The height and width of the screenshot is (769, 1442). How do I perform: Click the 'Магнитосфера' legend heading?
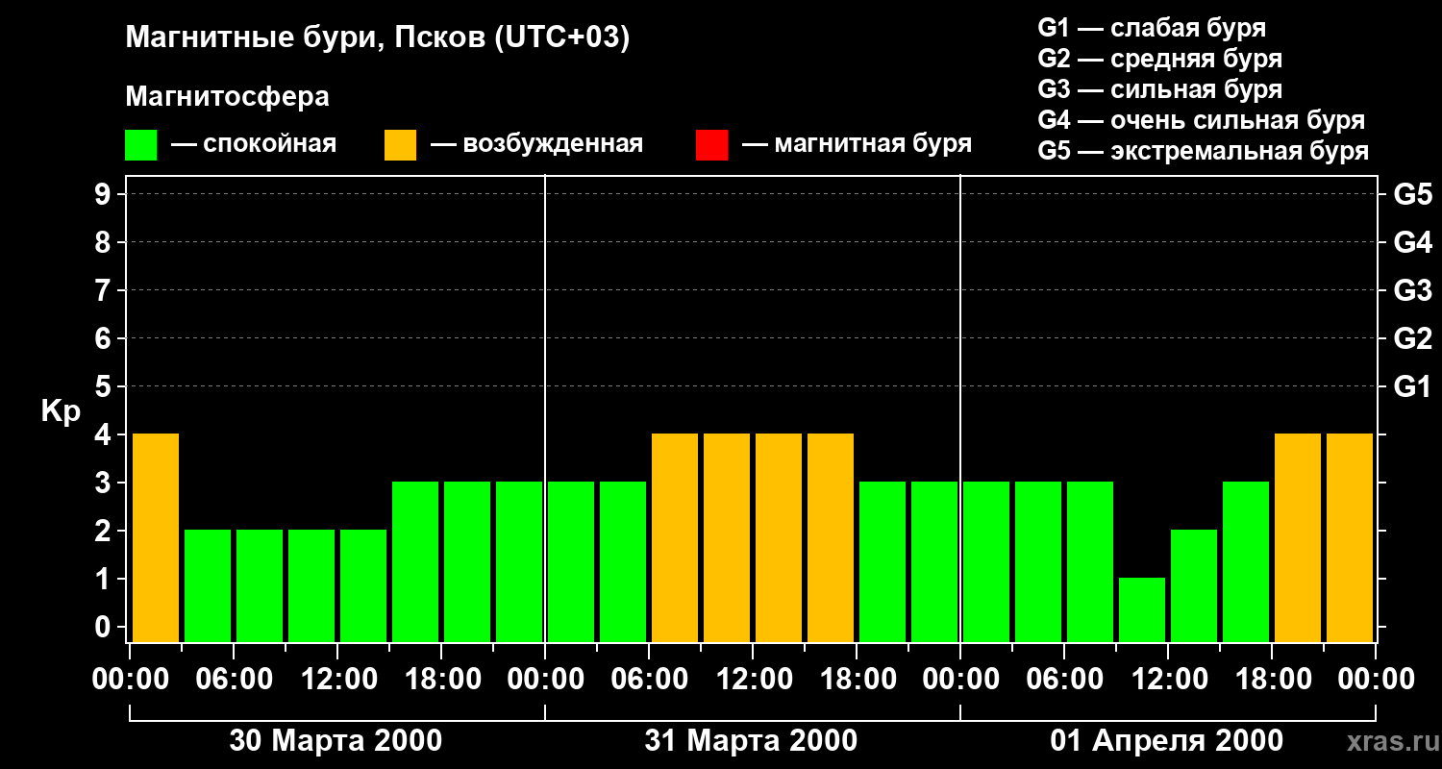click(227, 97)
